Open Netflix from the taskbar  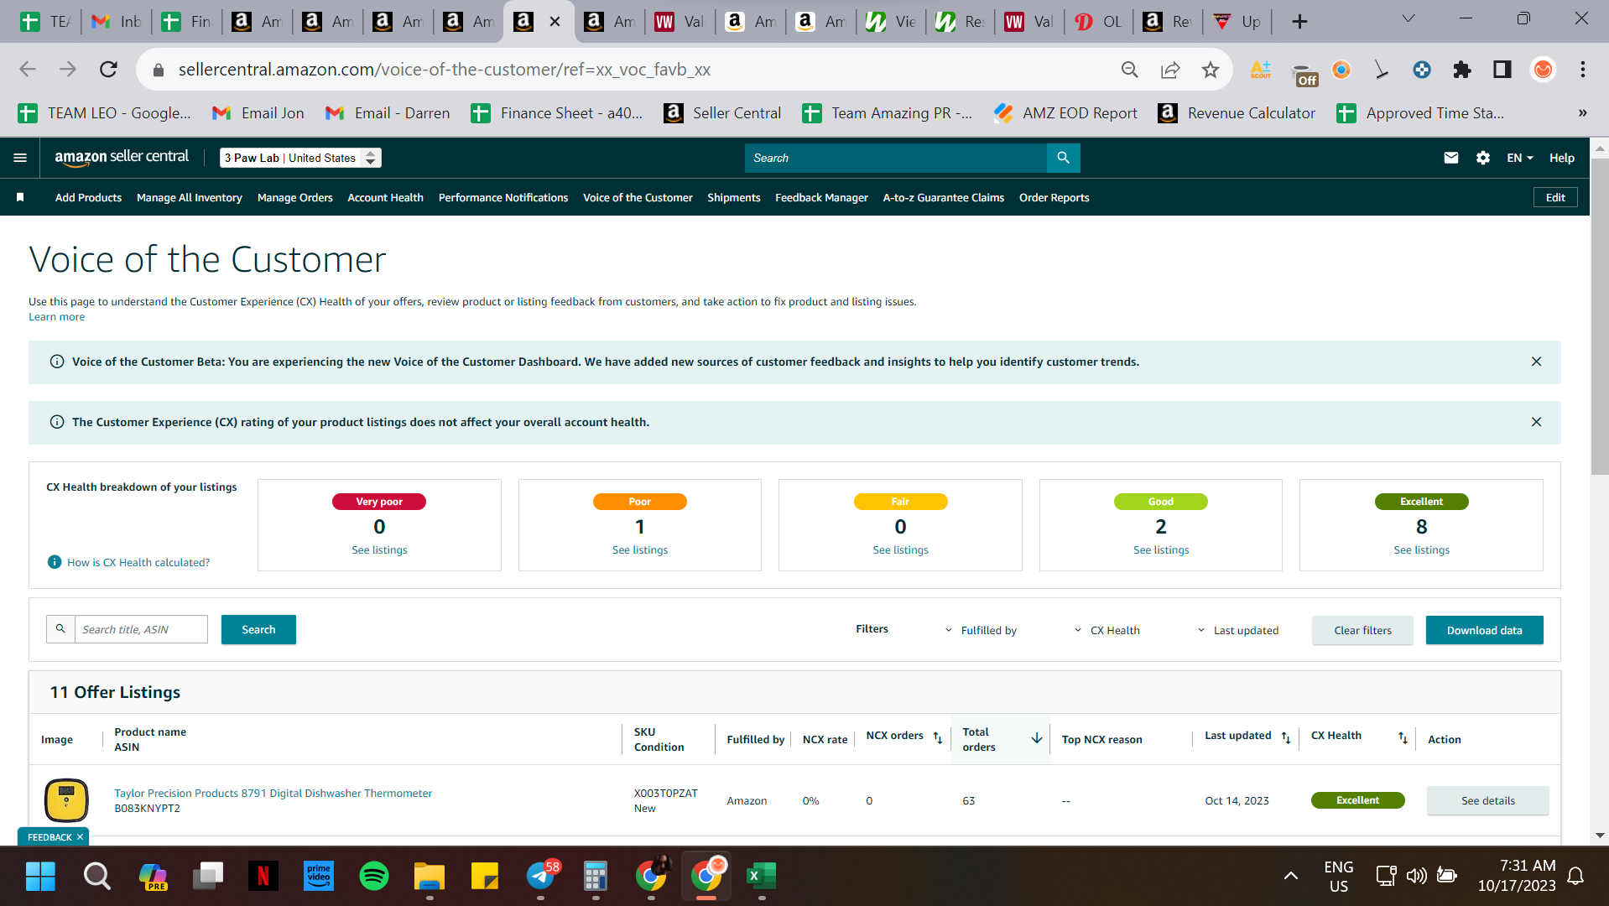(263, 876)
